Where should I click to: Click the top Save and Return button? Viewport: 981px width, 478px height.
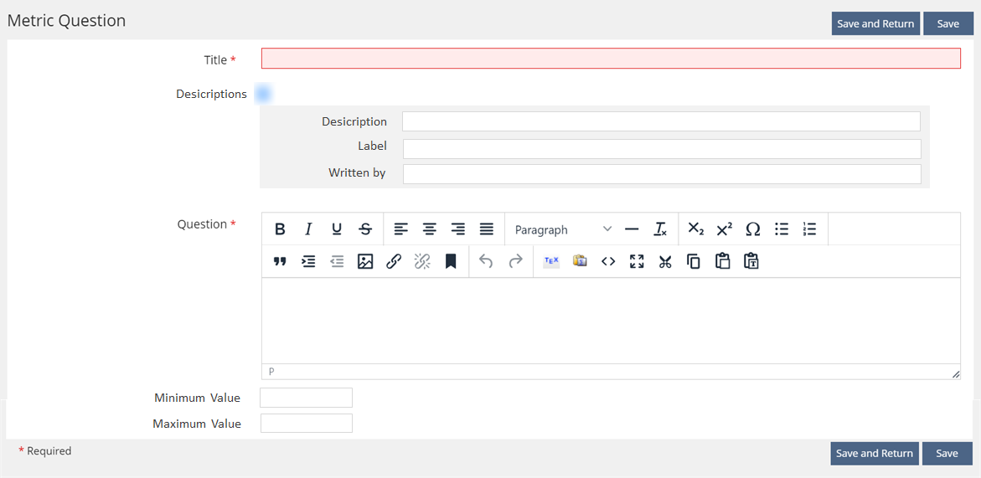(875, 23)
